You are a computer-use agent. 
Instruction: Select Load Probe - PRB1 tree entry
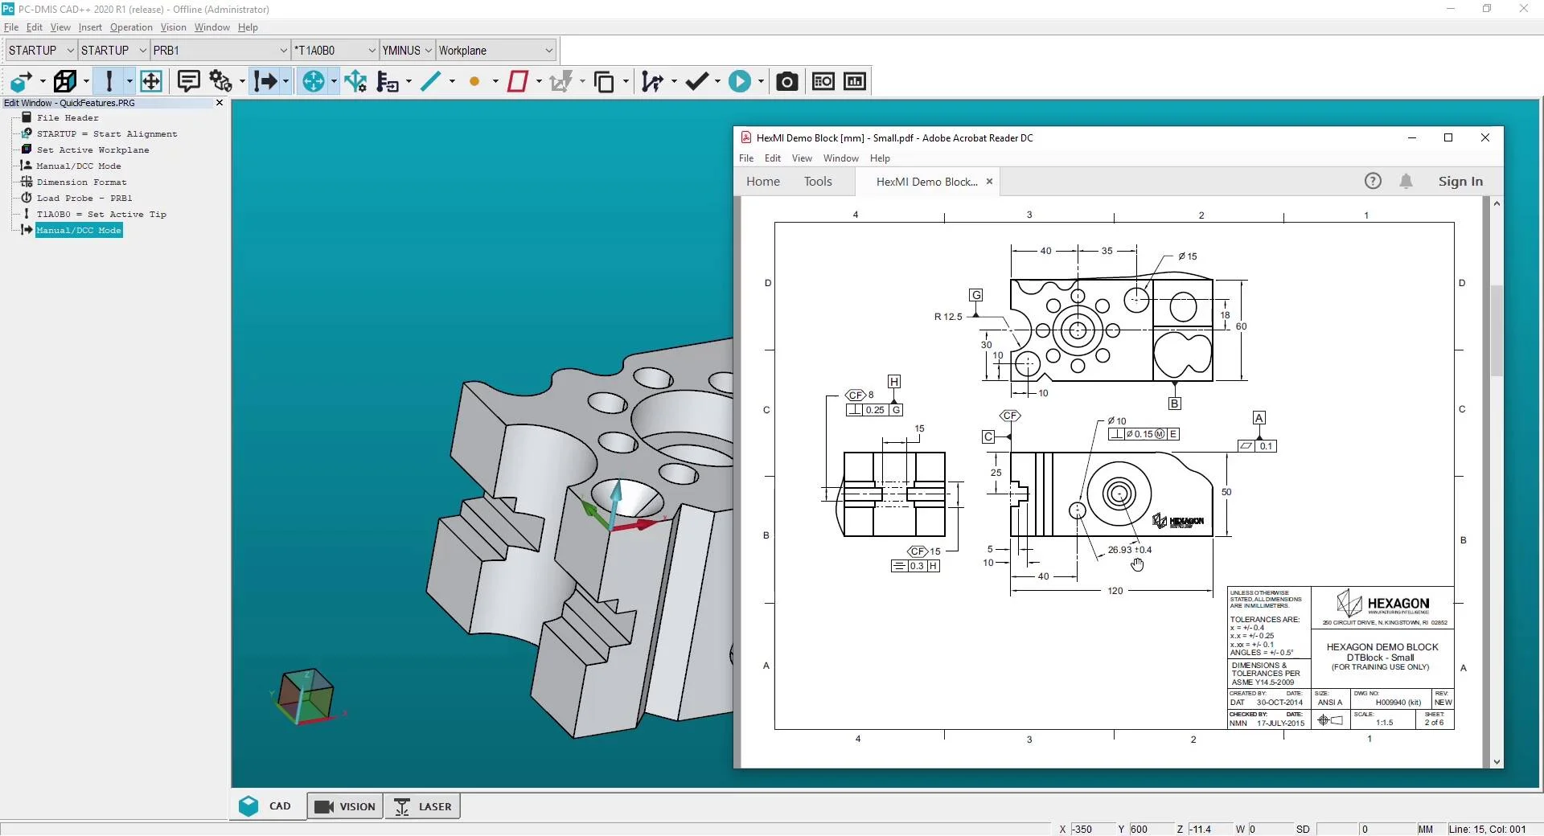coord(84,199)
